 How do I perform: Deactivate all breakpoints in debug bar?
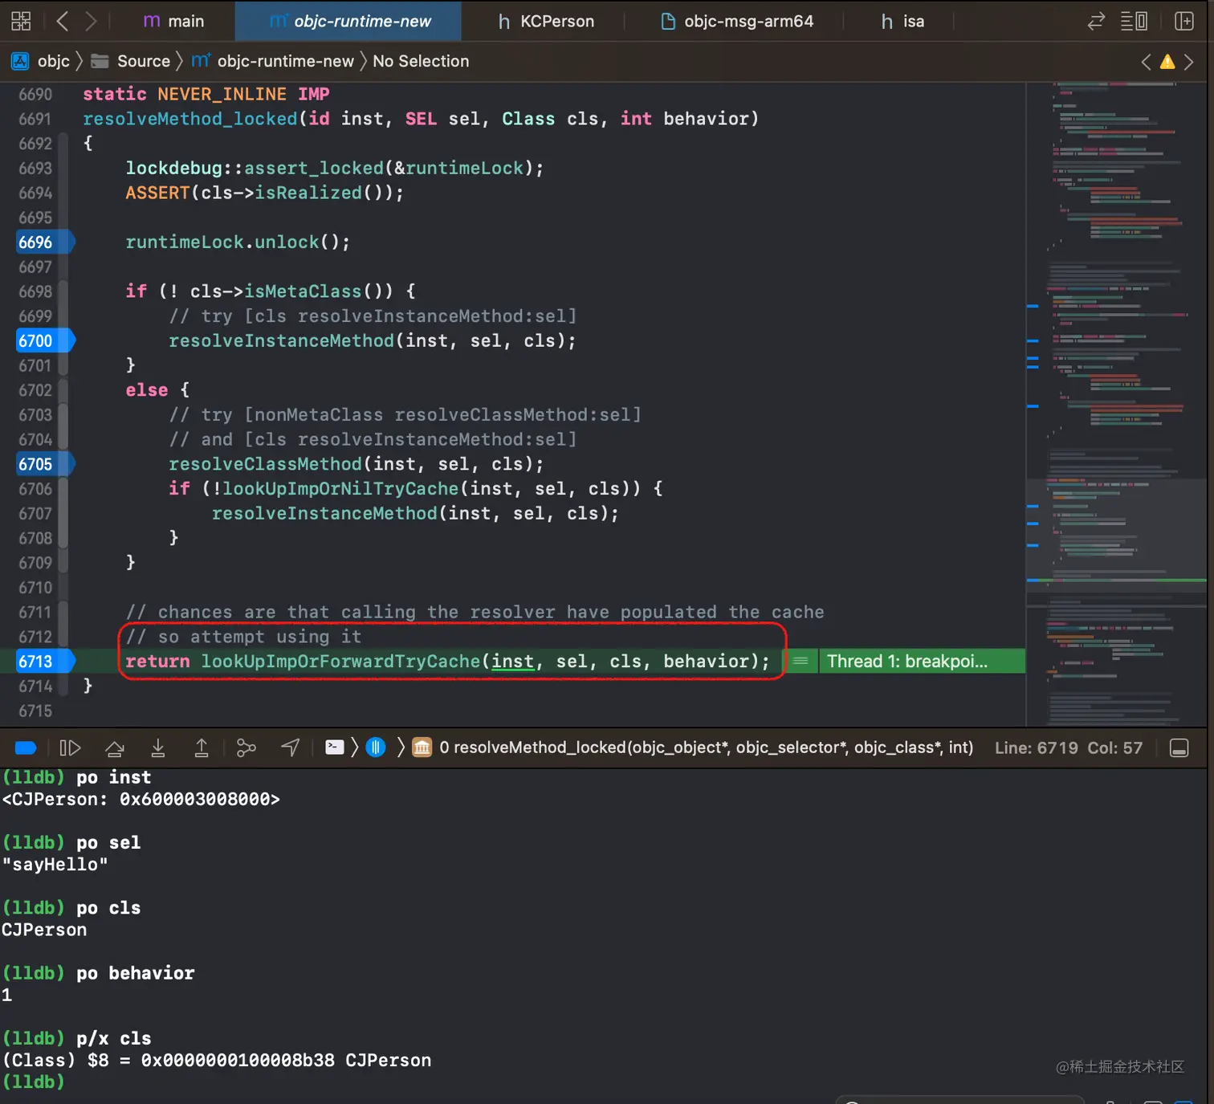point(26,748)
